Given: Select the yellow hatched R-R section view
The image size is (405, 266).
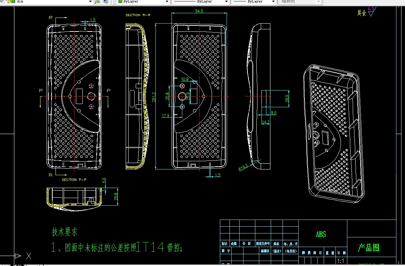Looking at the screenshot, I should click(x=138, y=96).
